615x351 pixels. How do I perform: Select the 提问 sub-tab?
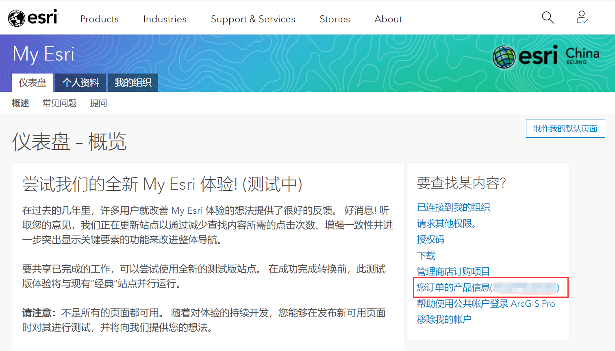click(x=98, y=103)
